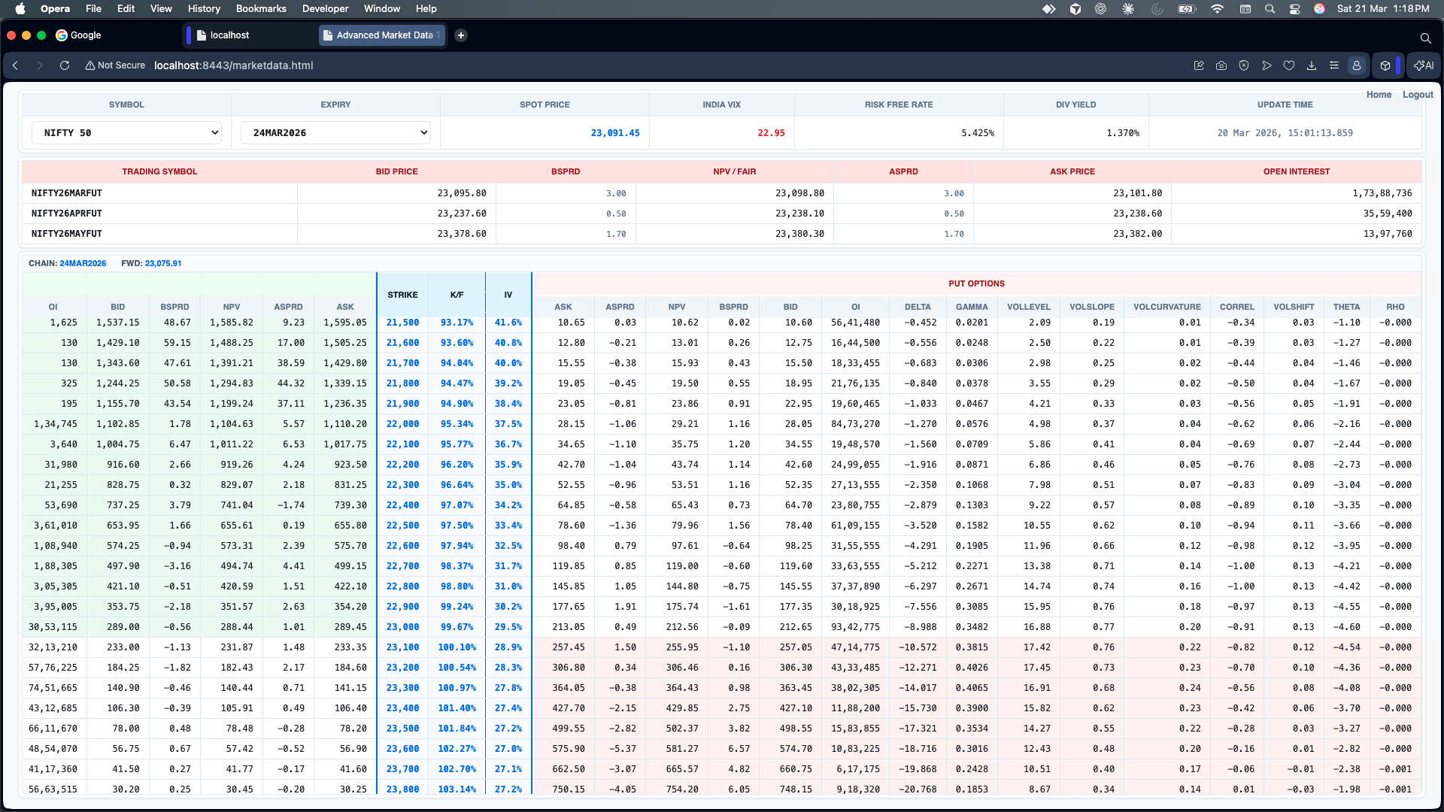Open the downloads icon in toolbar
Image resolution: width=1444 pixels, height=812 pixels.
click(1312, 65)
